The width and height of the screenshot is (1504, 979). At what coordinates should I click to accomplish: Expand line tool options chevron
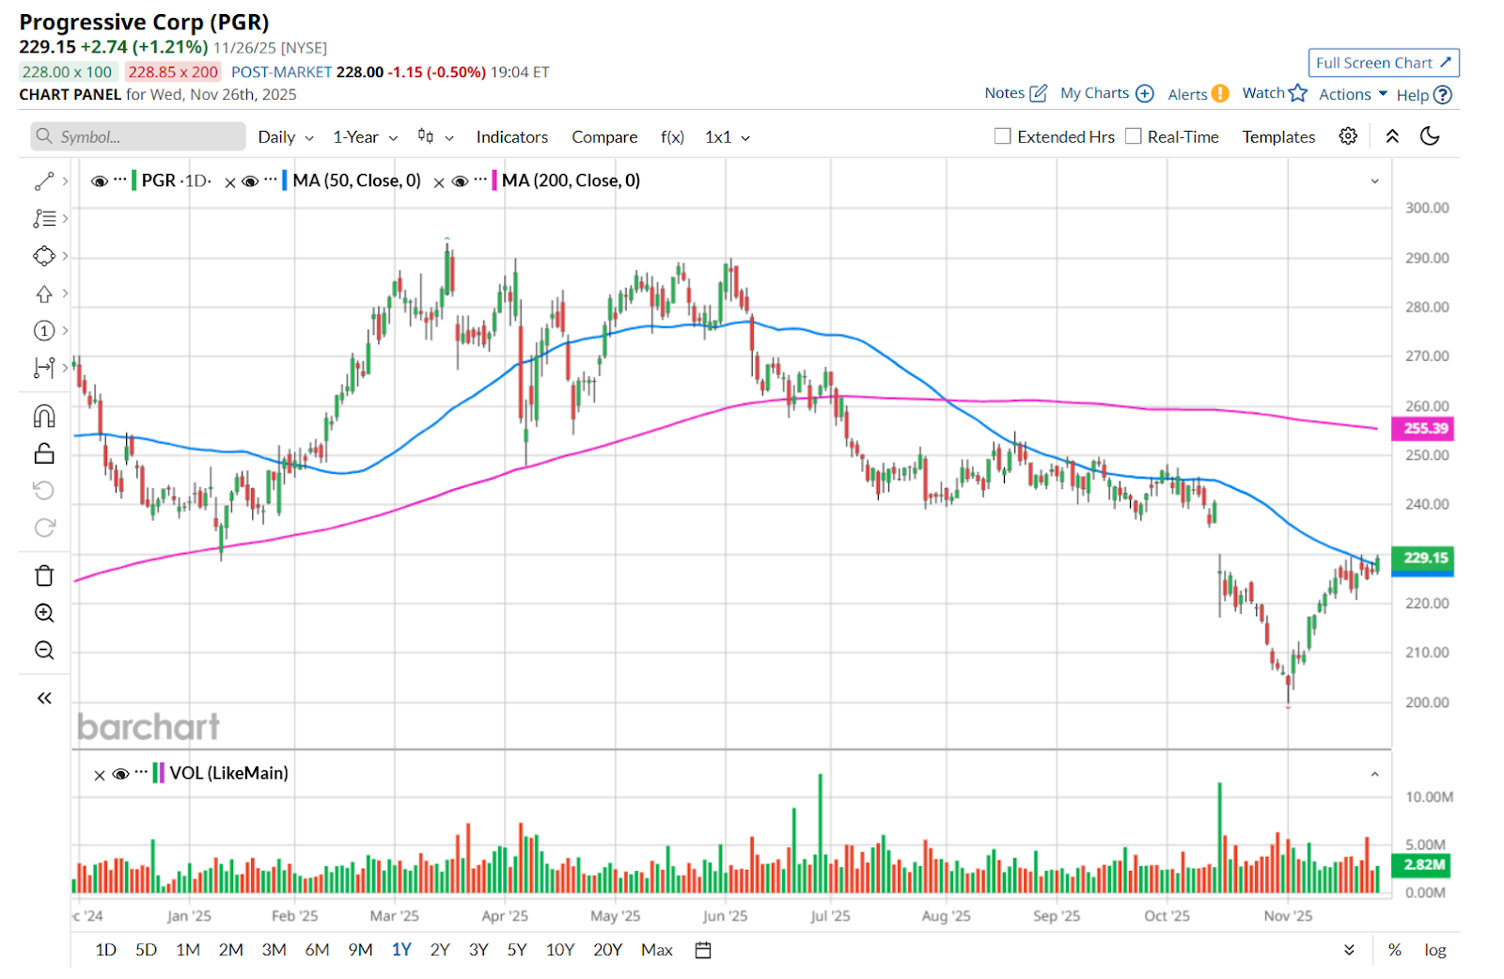65,181
